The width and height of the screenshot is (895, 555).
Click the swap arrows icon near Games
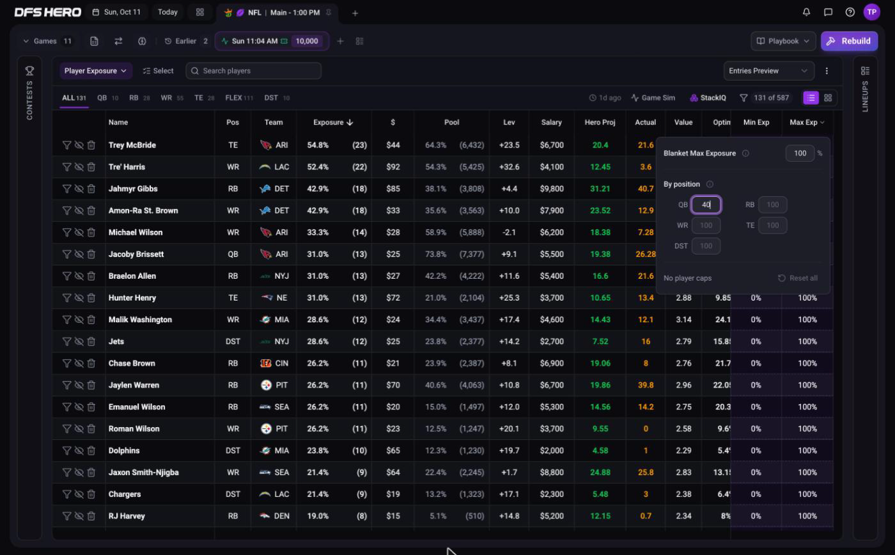pos(118,41)
